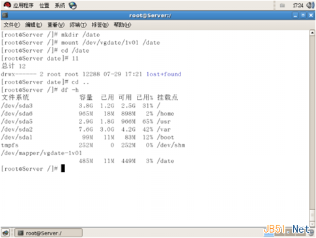Minimize the root@Server terminal window
The image size is (316, 238).
point(295,16)
